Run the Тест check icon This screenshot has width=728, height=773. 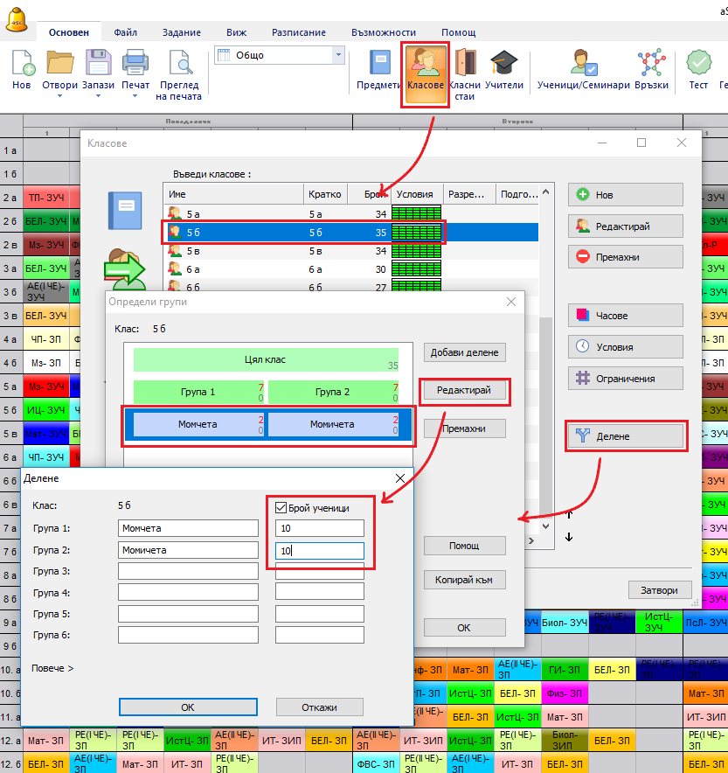click(697, 64)
